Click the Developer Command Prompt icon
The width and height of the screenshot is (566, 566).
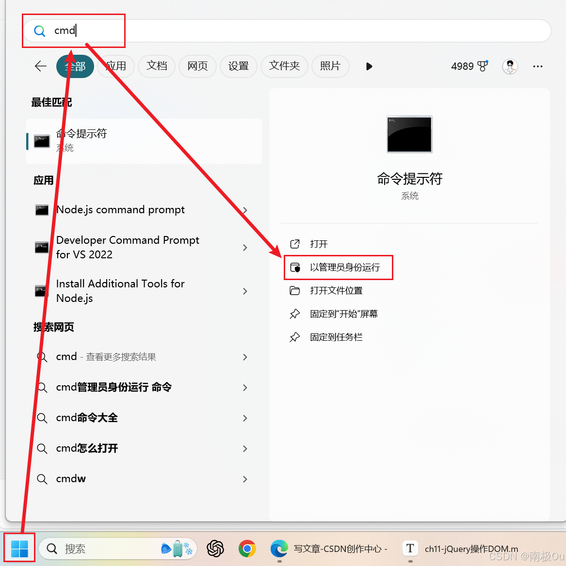42,248
